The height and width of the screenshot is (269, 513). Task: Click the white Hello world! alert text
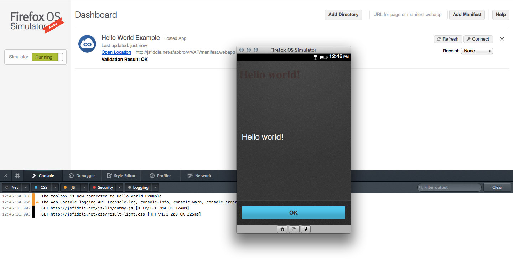pyautogui.click(x=263, y=137)
